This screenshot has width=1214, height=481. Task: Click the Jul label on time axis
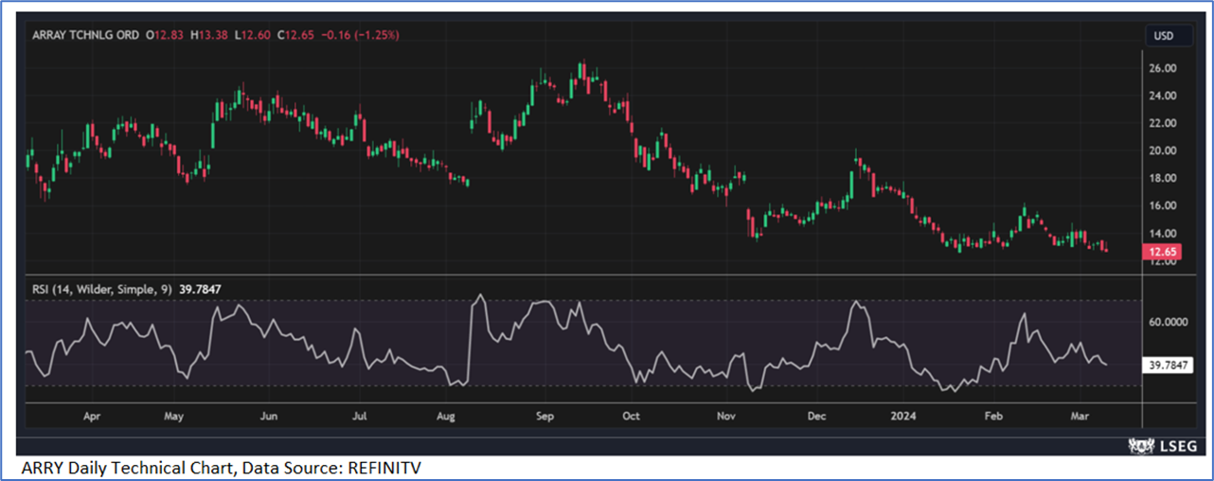tap(360, 416)
